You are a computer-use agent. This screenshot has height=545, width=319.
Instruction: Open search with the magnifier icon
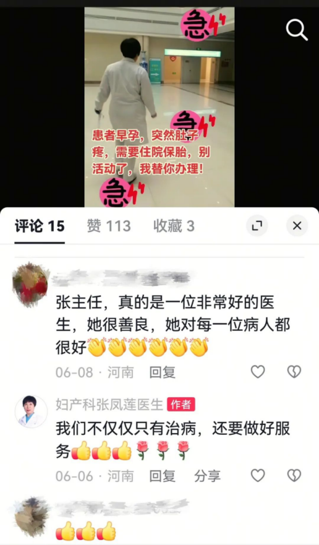coord(297,30)
